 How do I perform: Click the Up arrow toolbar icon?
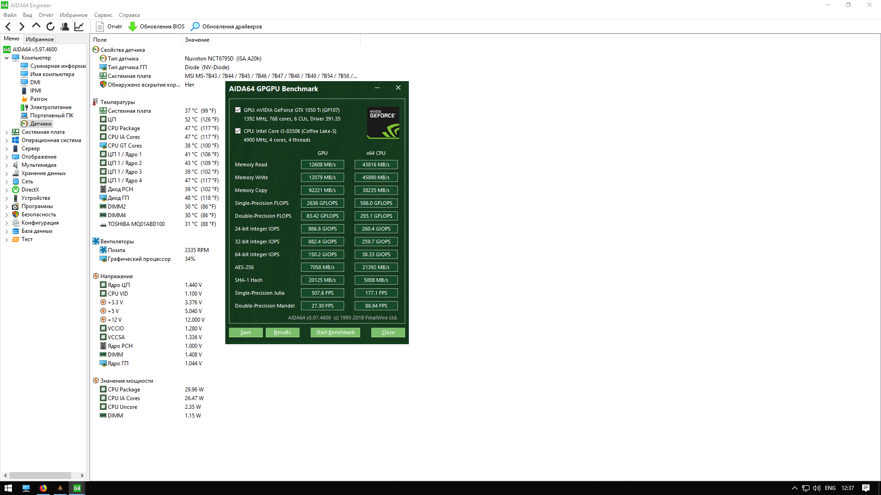(x=36, y=26)
